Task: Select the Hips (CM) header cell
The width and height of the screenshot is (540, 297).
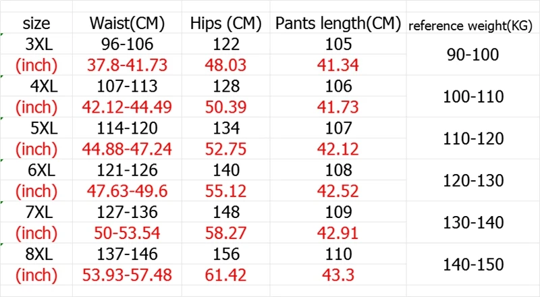Action: (x=226, y=24)
